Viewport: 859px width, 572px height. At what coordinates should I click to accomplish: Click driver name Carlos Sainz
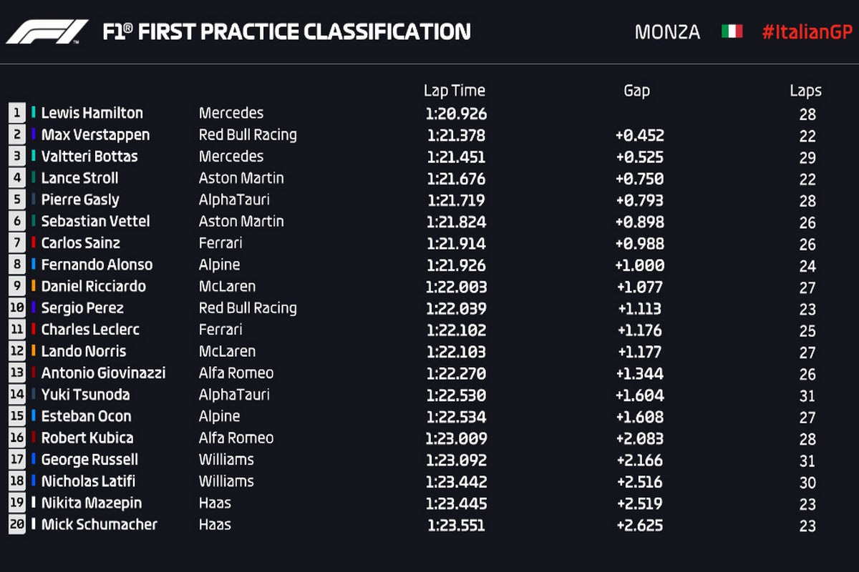tap(81, 243)
